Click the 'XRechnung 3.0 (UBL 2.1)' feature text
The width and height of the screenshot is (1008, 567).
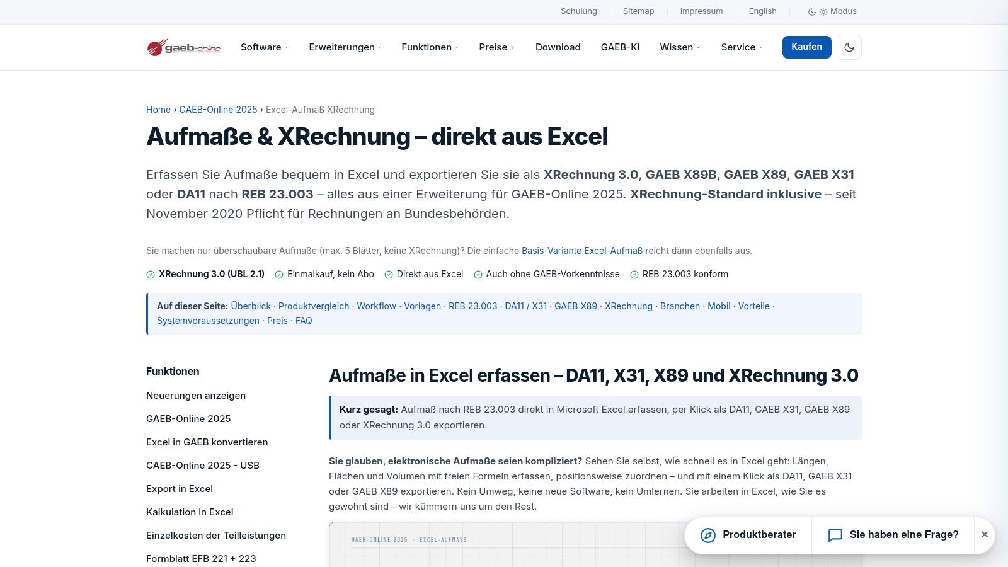(212, 274)
